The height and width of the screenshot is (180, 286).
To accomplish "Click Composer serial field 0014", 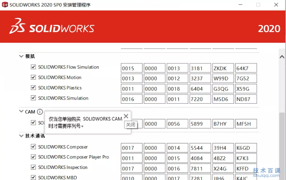I will coord(177,148).
